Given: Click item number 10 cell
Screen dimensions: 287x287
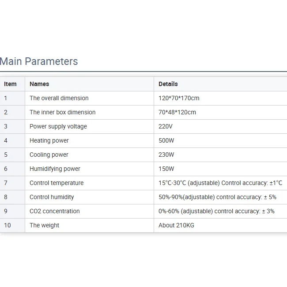Looking at the screenshot, I should point(7,225).
